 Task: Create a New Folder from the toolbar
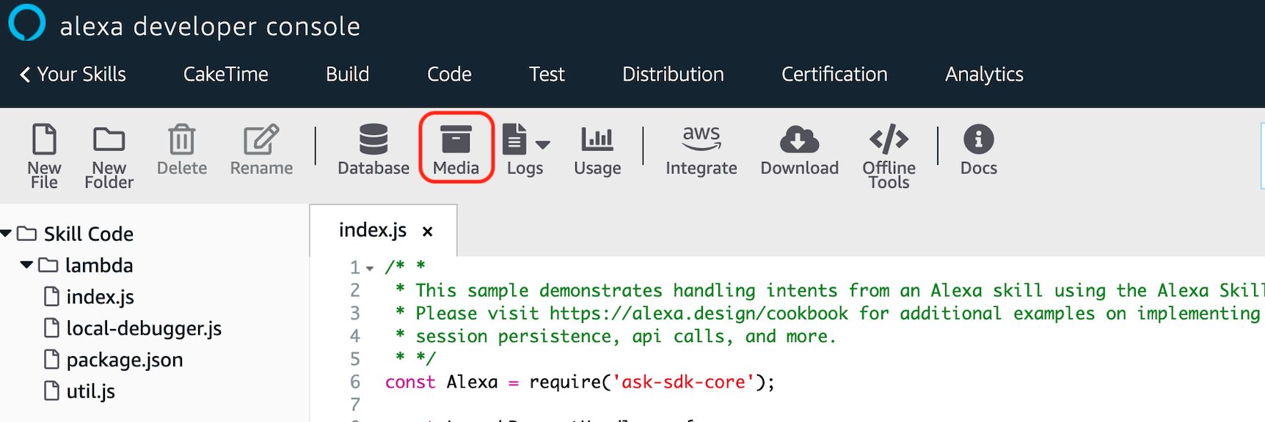point(109,140)
